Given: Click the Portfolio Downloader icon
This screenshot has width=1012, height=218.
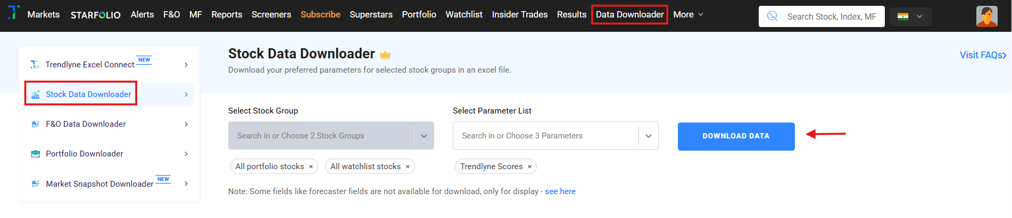Looking at the screenshot, I should click(x=36, y=154).
